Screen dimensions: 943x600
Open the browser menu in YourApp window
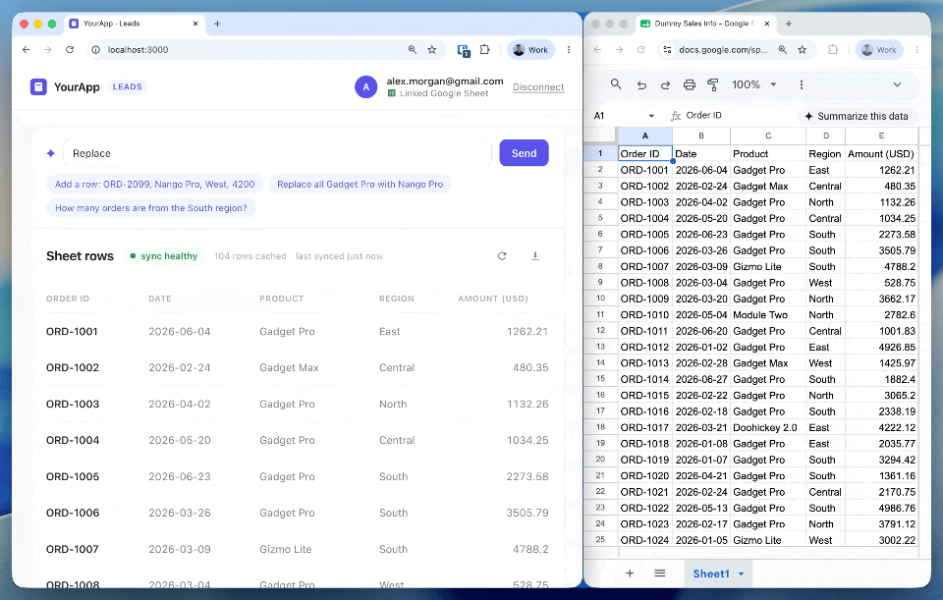tap(569, 50)
